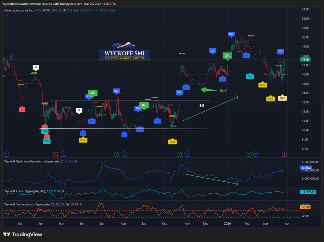Click the purple lightning event marker
This screenshot has height=242, width=324.
(284, 154)
